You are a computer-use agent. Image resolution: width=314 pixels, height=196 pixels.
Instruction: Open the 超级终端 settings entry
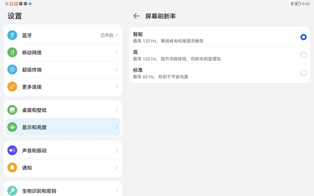(x=63, y=70)
